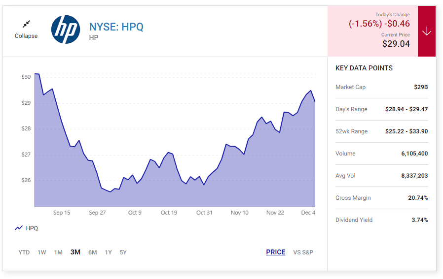This screenshot has height=279, width=443.
Task: Click the HPQ legend label
Action: point(32,228)
